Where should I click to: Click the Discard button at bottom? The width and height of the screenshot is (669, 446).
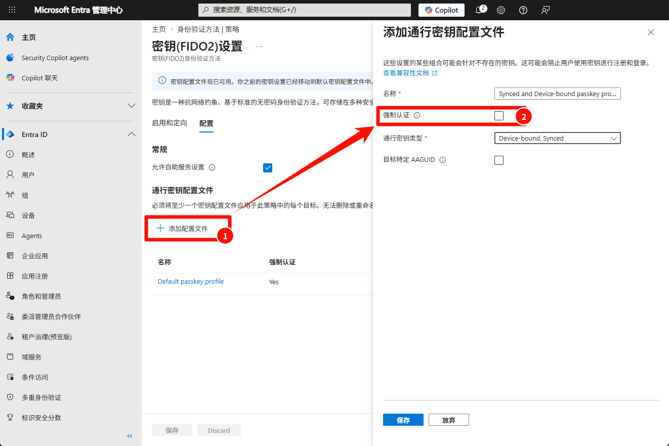click(x=219, y=430)
